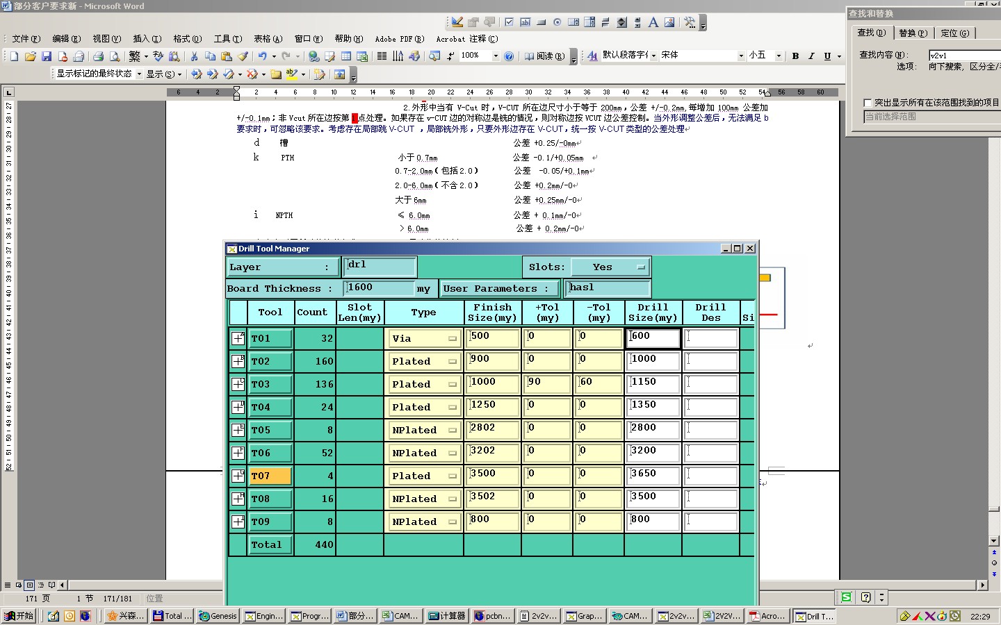The width and height of the screenshot is (1001, 625).
Task: Click the Paste clipboard icon
Action: coord(226,56)
